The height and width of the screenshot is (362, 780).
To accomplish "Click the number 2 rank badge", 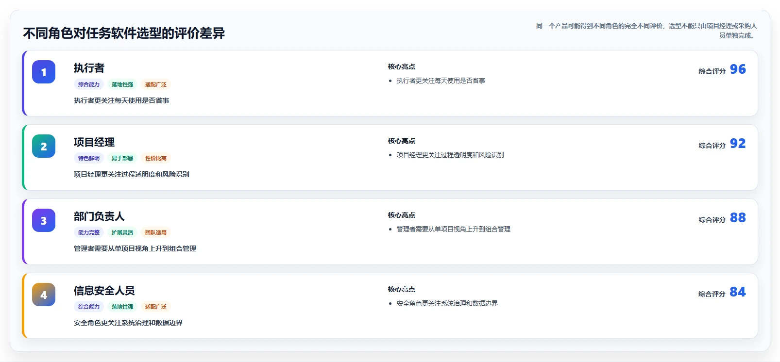I will coord(44,146).
